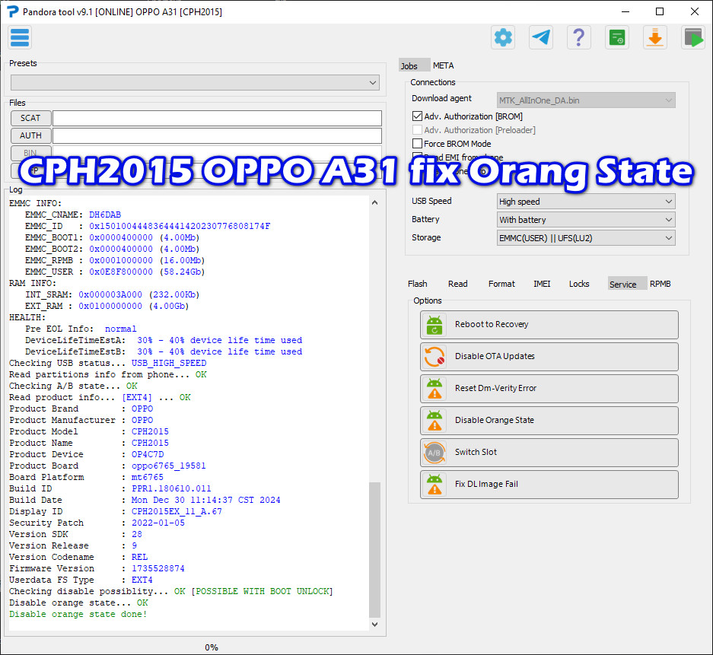The height and width of the screenshot is (655, 713).
Task: Click 'POSSIBLE WITH BOOT UNLOCK' log text
Action: pyautogui.click(x=263, y=591)
